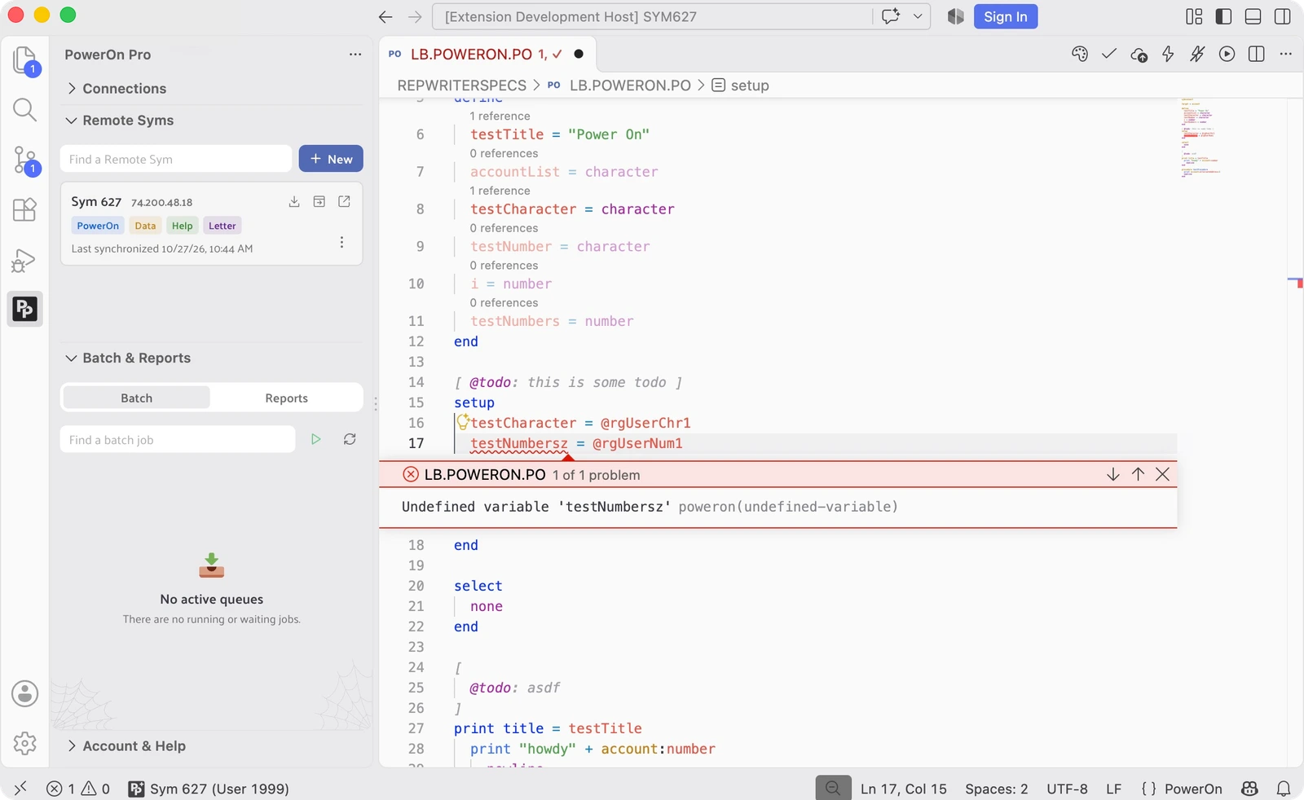Click the Sign In button
1304x800 pixels.
click(x=1006, y=16)
